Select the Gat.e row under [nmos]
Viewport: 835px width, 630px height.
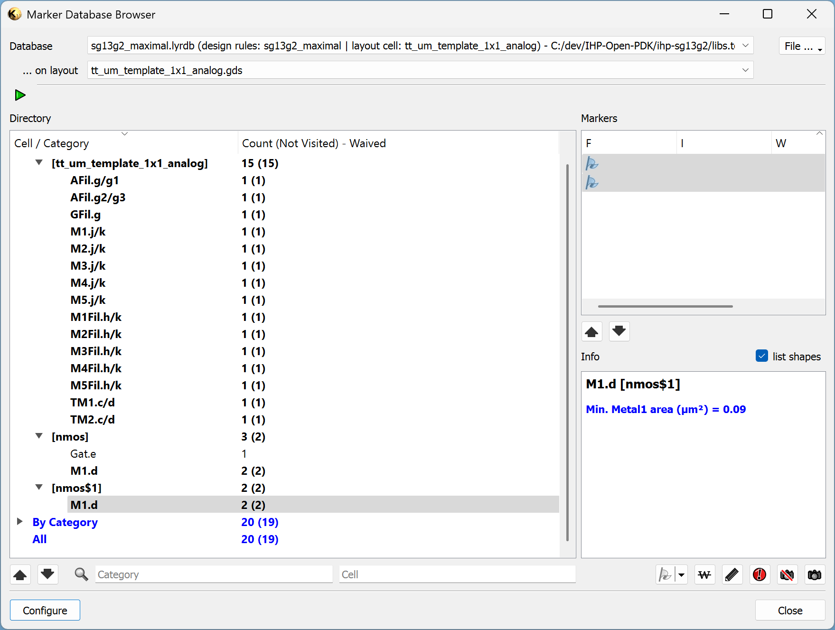[x=284, y=454]
